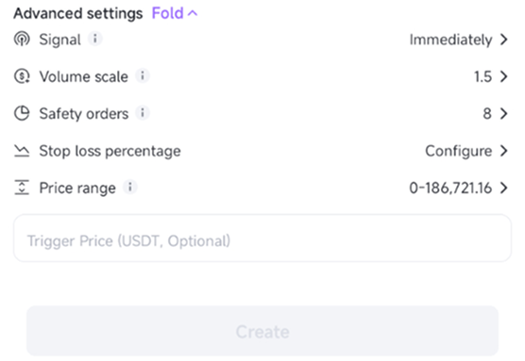Focus the Trigger Price input field
The height and width of the screenshot is (361, 525).
tap(262, 238)
